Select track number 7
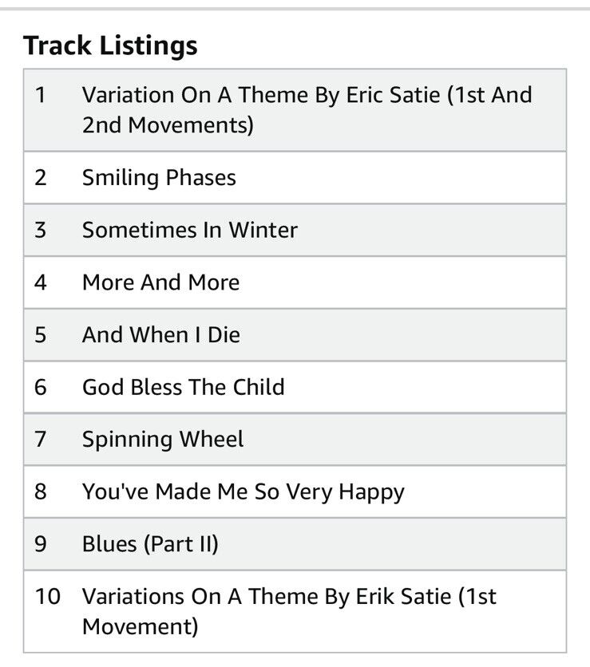Image resolution: width=590 pixels, height=667 pixels. [41, 439]
